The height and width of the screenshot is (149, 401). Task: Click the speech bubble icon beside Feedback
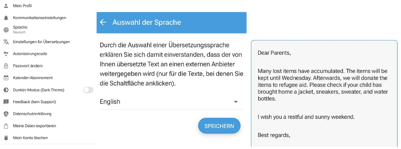[6, 102]
